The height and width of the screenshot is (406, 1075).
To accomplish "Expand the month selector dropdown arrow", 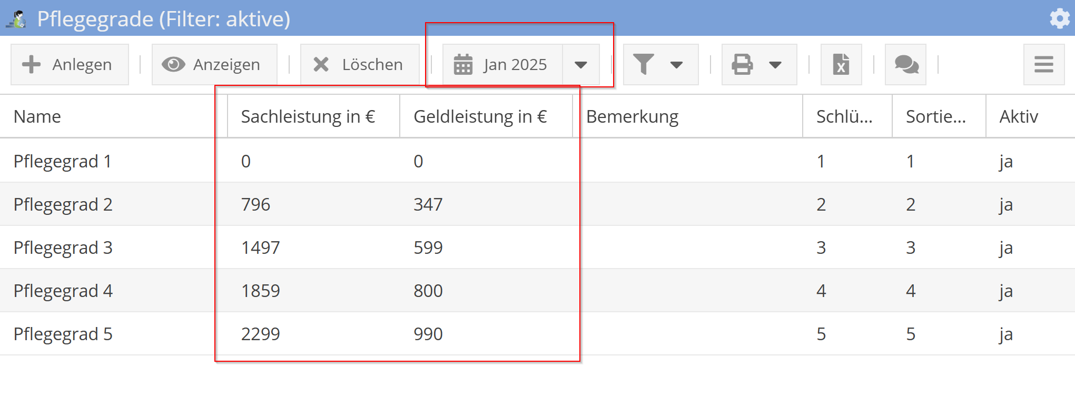I will 581,64.
